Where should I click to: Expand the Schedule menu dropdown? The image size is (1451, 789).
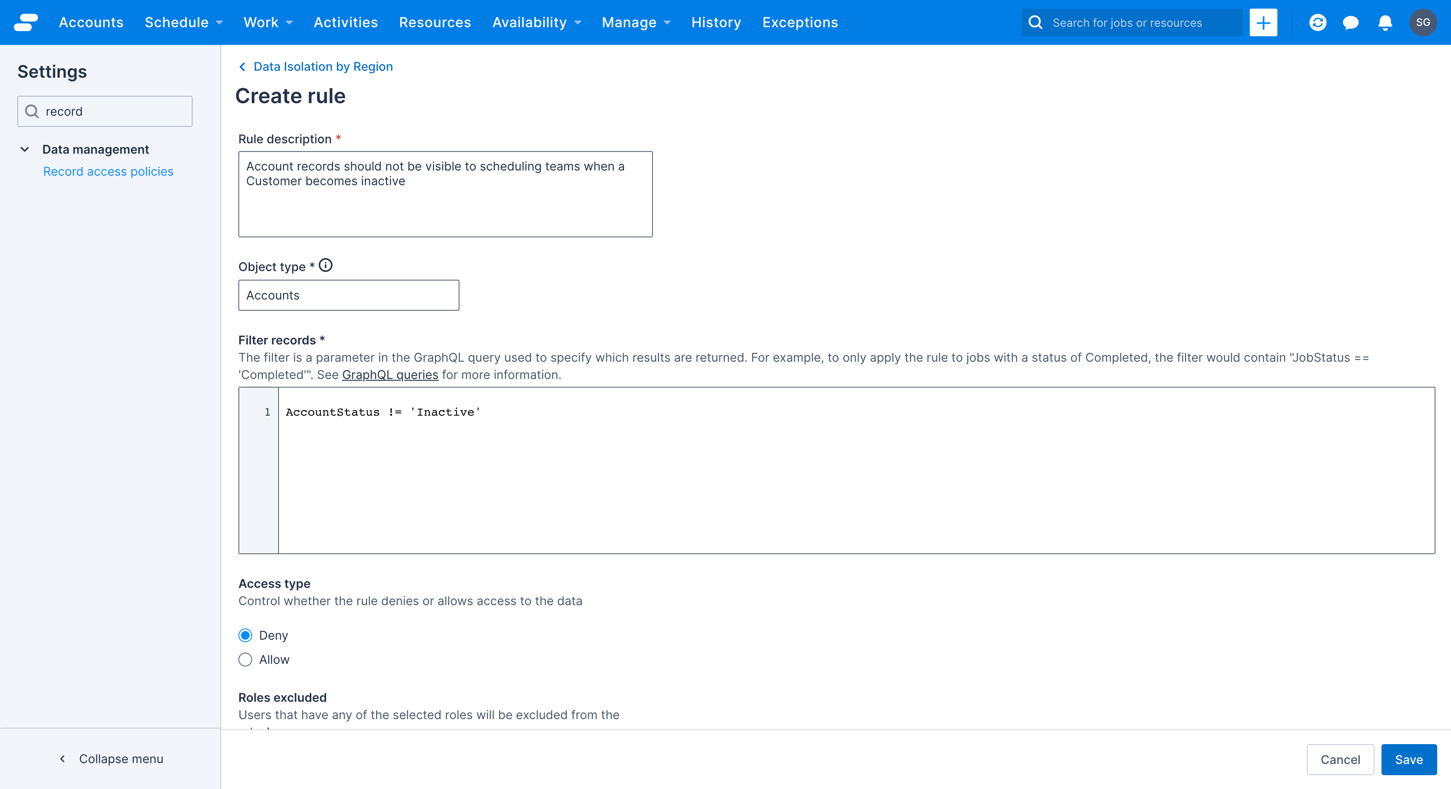[184, 22]
